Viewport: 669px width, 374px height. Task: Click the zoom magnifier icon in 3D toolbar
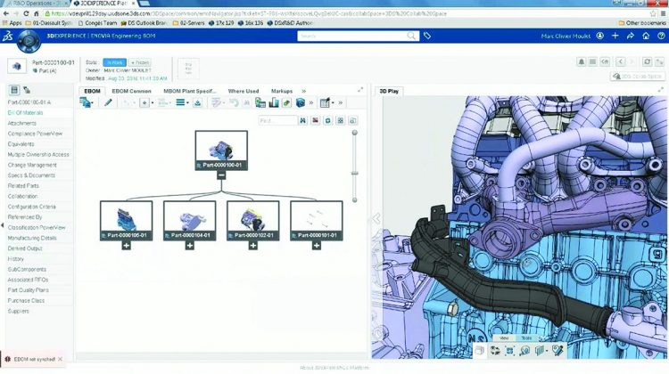(524, 351)
